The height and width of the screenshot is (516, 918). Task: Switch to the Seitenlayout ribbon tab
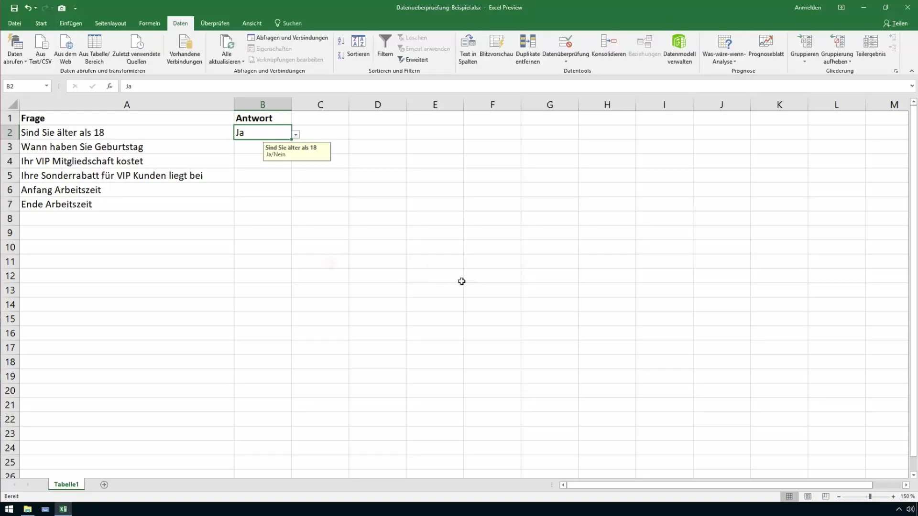pyautogui.click(x=110, y=23)
